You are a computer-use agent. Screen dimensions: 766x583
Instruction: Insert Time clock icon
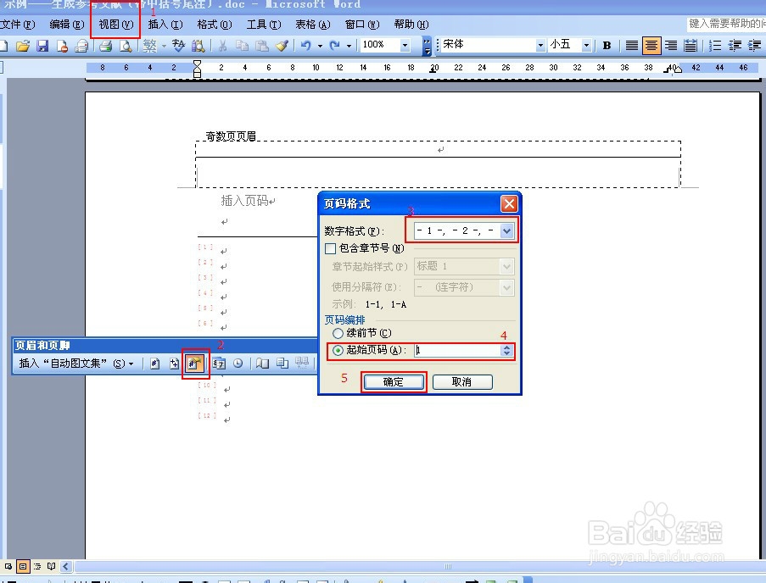238,364
